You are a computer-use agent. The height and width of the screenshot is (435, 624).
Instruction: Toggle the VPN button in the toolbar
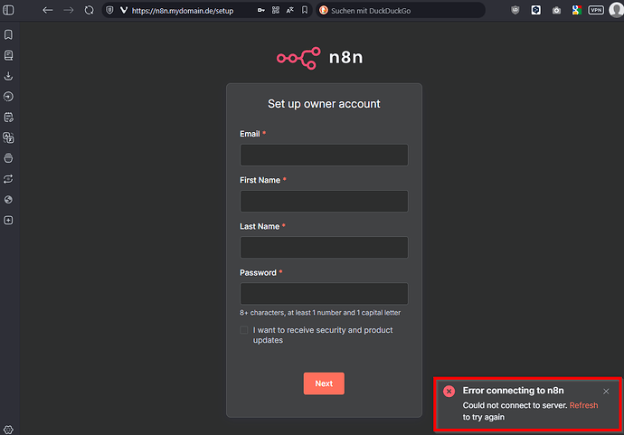[596, 10]
